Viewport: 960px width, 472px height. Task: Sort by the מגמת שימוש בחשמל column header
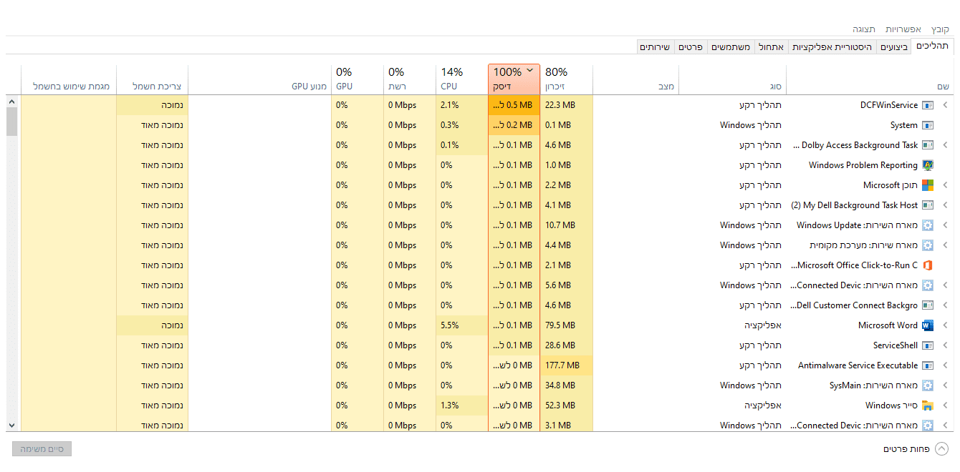(x=69, y=79)
